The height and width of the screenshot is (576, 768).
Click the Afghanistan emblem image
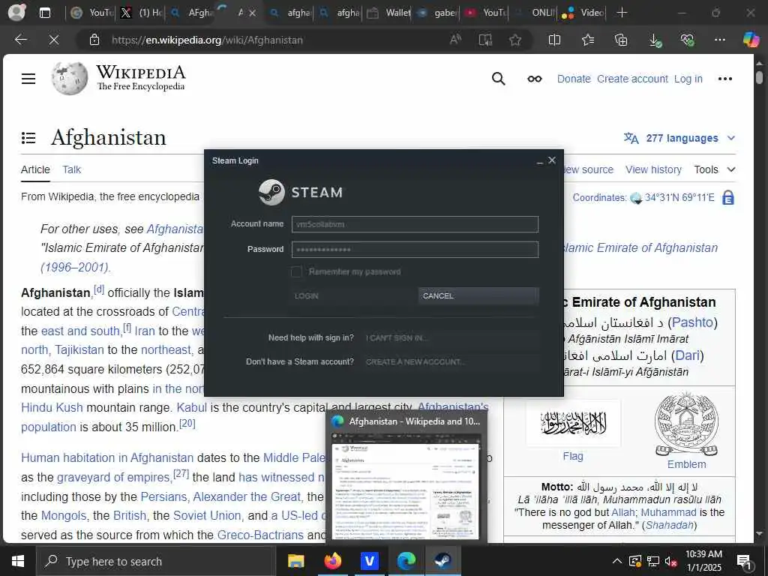[687, 424]
